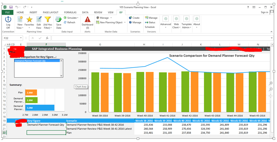This screenshot has height=142, width=277.
Task: Click the zoom-out magnifier beside the chart
Action: coord(271,89)
